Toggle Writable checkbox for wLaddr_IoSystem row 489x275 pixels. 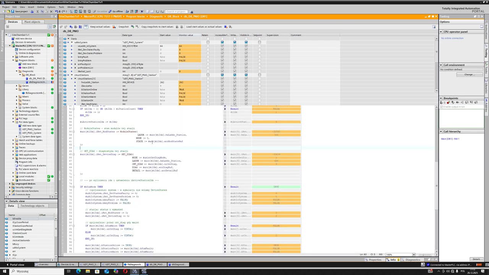235,46
